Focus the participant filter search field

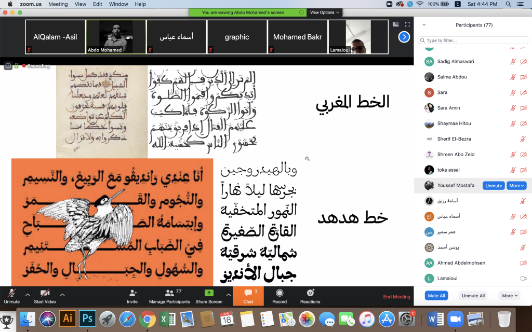click(473, 40)
